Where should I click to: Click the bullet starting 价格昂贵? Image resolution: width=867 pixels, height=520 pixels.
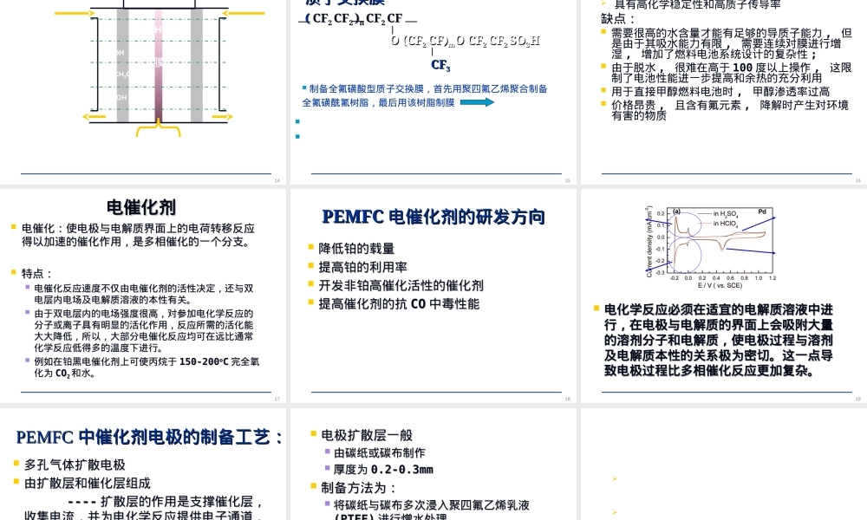729,110
